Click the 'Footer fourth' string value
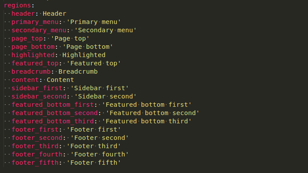308x173 pixels. (99, 154)
